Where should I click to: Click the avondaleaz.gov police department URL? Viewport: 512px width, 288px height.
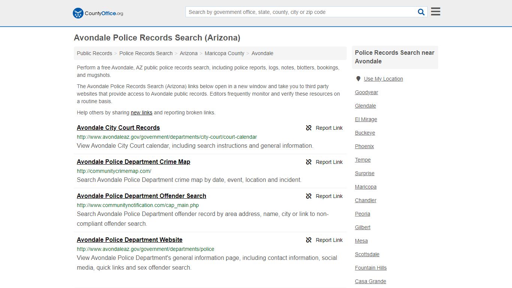point(145,249)
